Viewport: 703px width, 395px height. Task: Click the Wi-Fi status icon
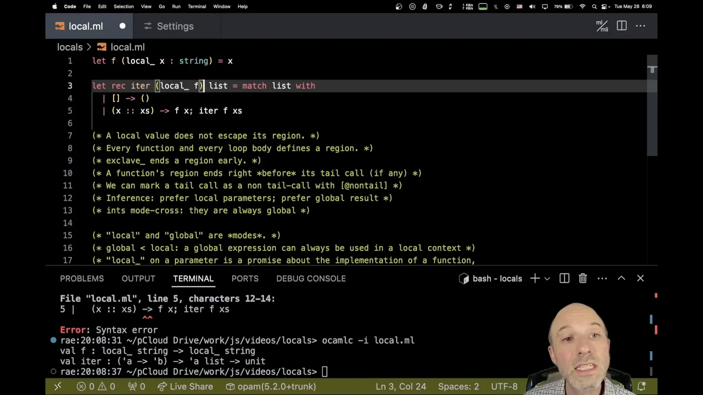tap(583, 7)
